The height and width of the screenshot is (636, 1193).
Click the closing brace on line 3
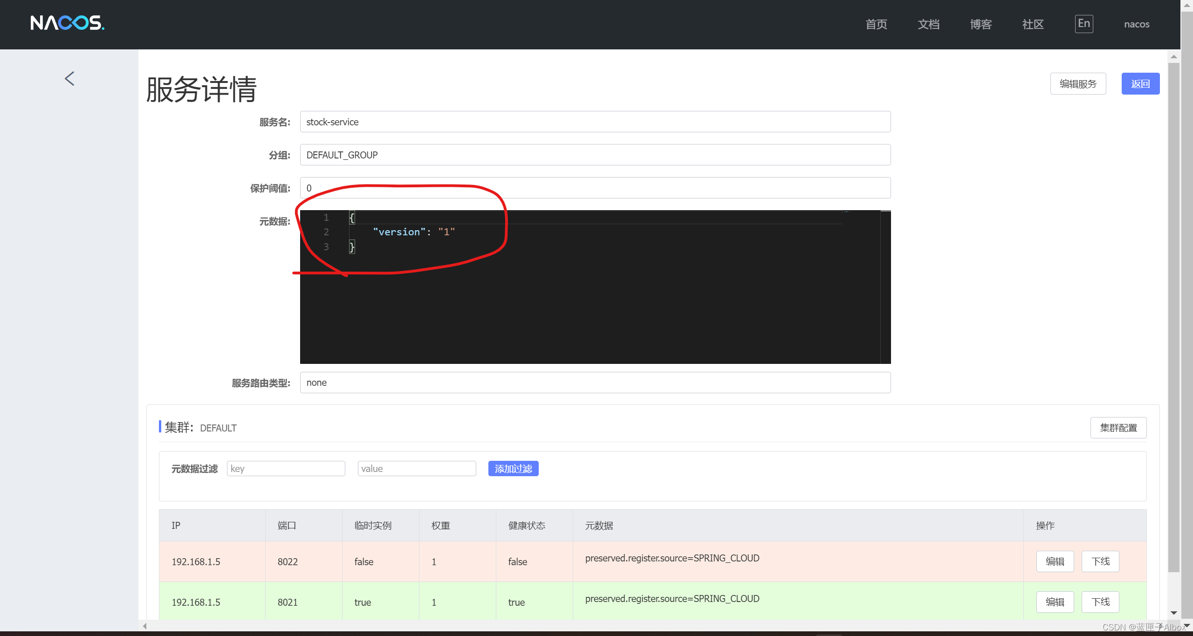click(352, 246)
